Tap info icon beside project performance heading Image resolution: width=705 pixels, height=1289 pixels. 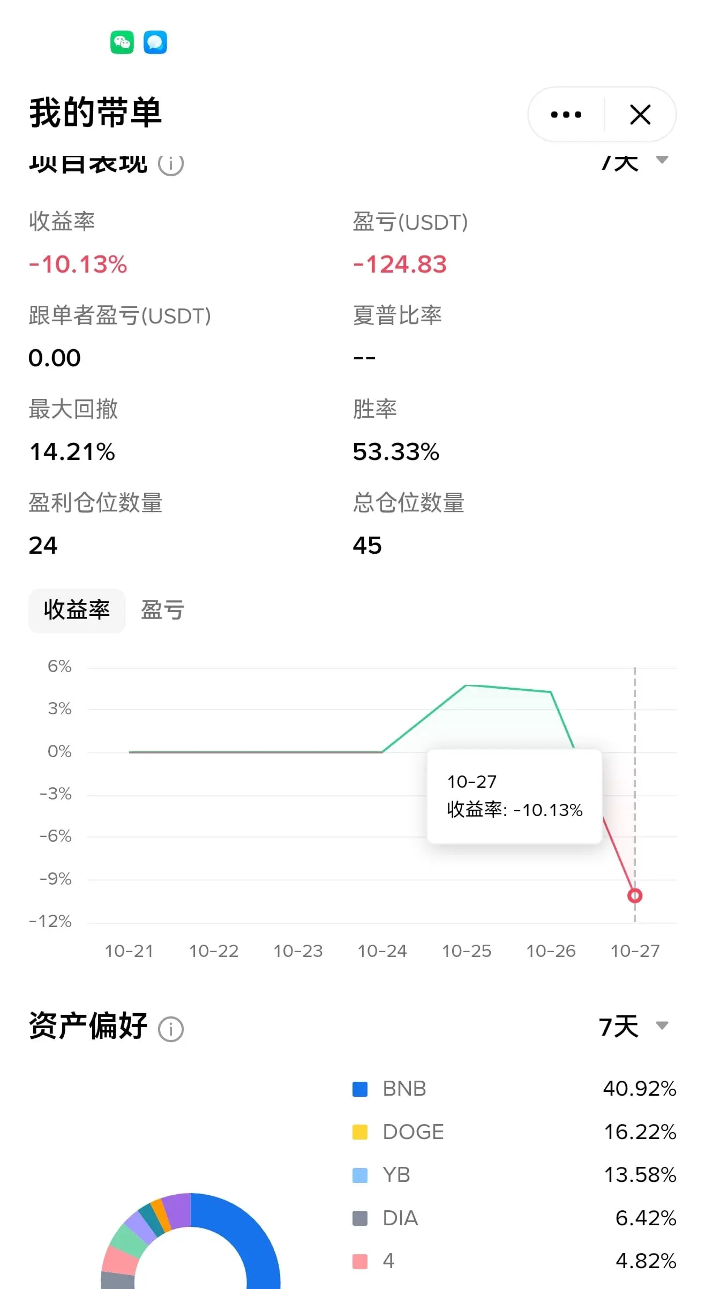click(171, 164)
